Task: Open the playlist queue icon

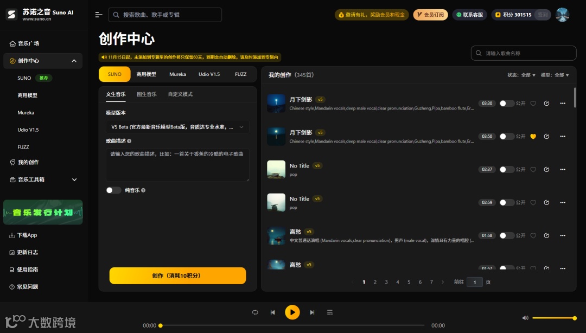Action: [x=330, y=312]
